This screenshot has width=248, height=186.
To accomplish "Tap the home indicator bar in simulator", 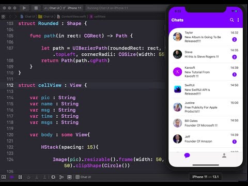I will pyautogui.click(x=206, y=165).
